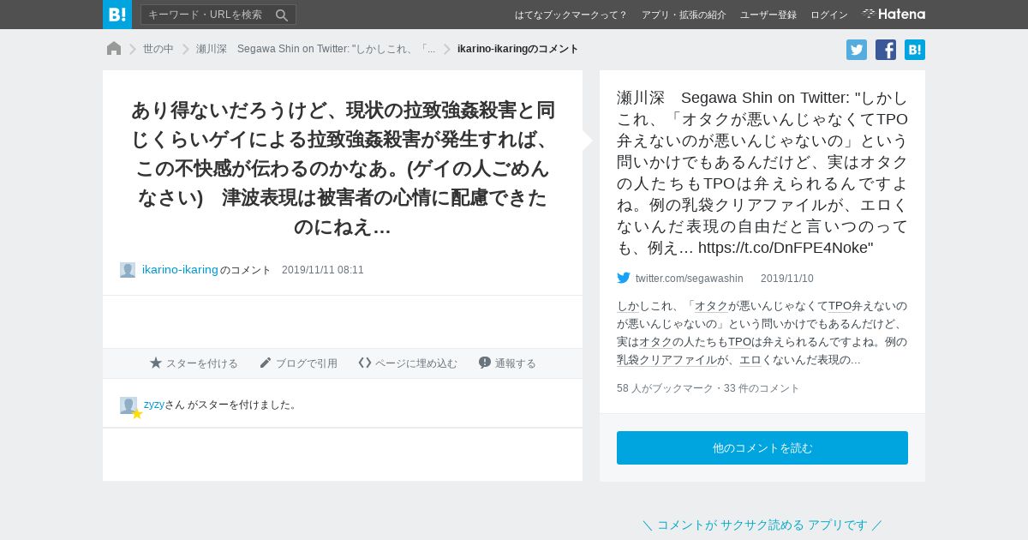Click the main comment heading text
The height and width of the screenshot is (540, 1028).
click(343, 168)
